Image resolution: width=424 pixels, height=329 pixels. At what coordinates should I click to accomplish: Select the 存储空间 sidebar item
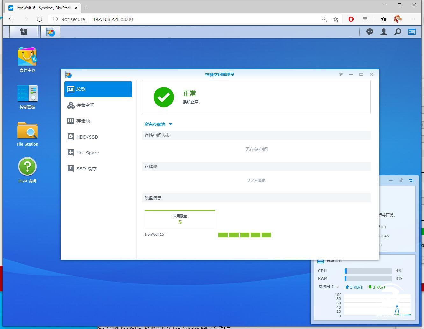[x=85, y=105]
